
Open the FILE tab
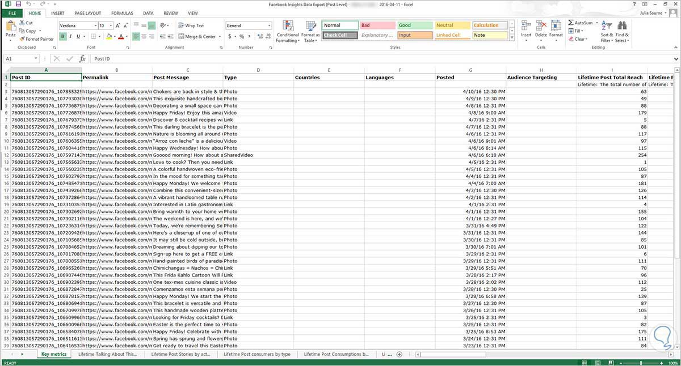click(12, 12)
